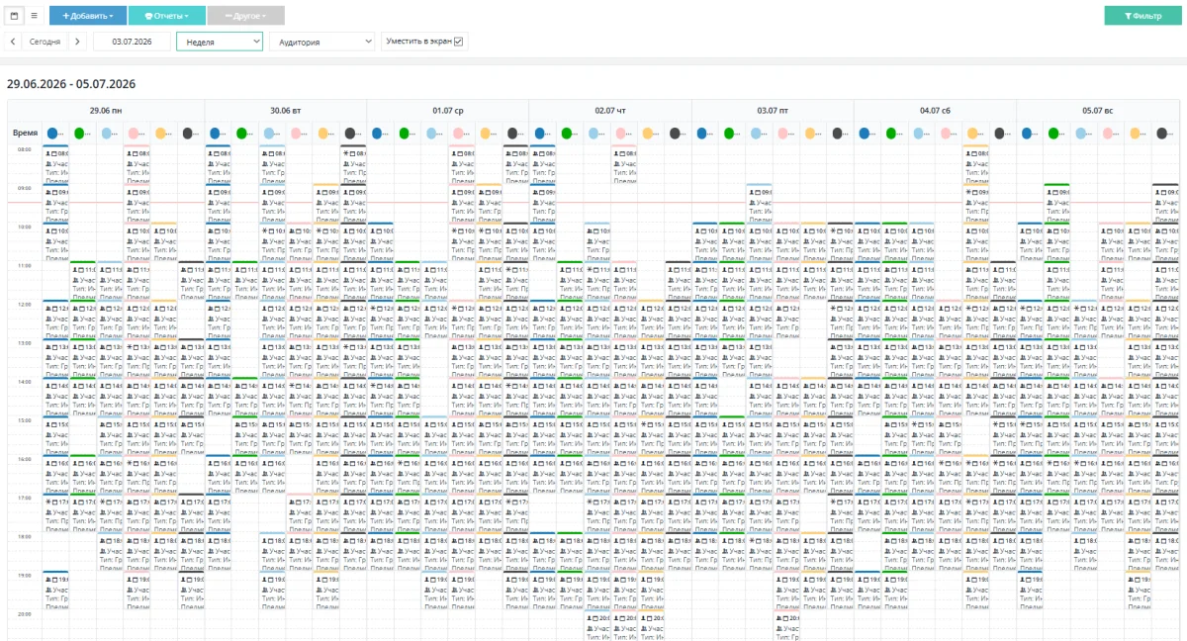Image resolution: width=1187 pixels, height=641 pixels.
Task: Click the 17:00 time label
Action: coord(24,498)
